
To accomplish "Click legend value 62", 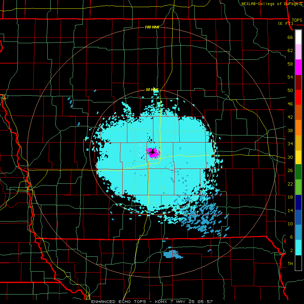I will pyautogui.click(x=290, y=51).
